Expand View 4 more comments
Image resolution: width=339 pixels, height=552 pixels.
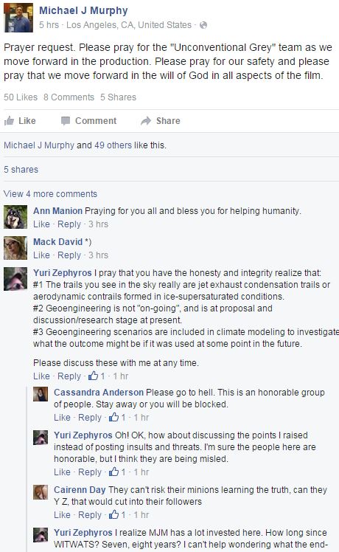[x=50, y=193]
